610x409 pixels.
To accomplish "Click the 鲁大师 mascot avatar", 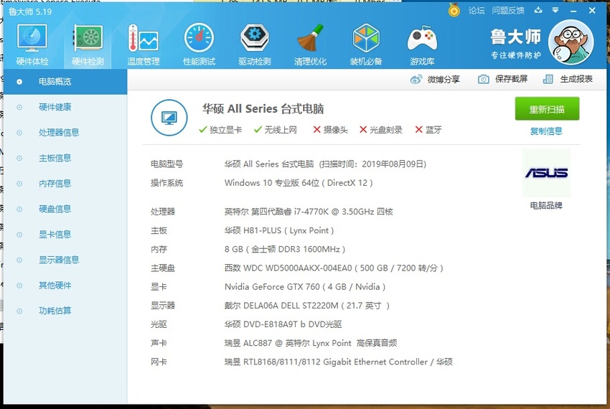I will (x=571, y=42).
